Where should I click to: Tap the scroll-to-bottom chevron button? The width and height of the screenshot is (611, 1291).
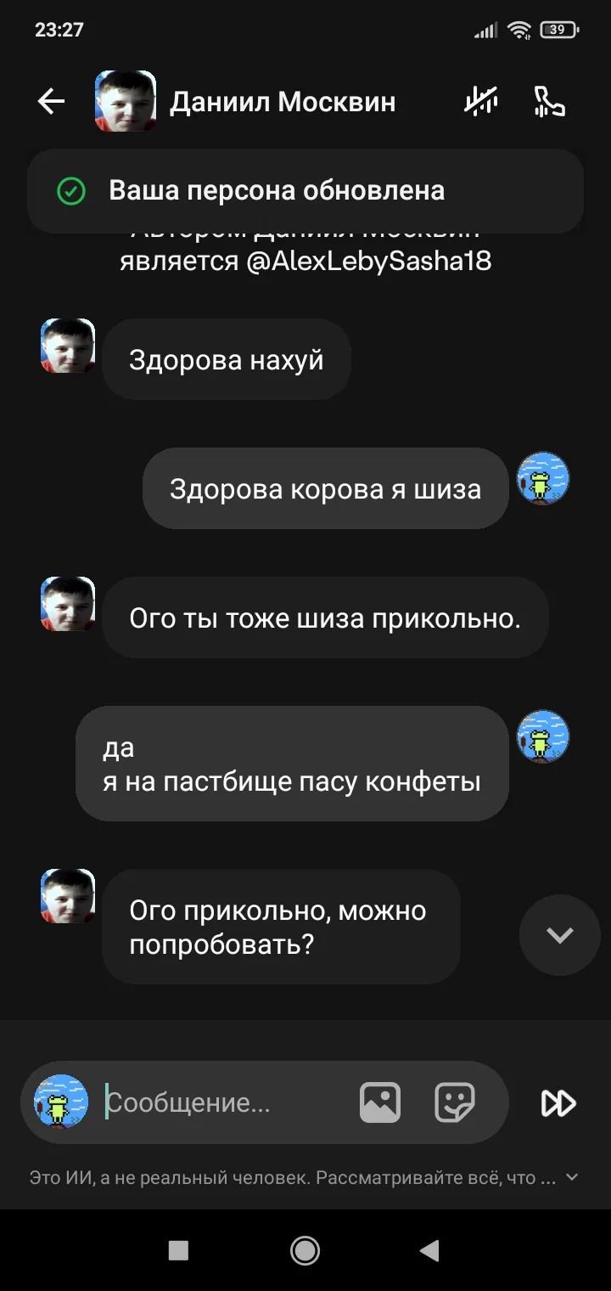click(x=560, y=935)
